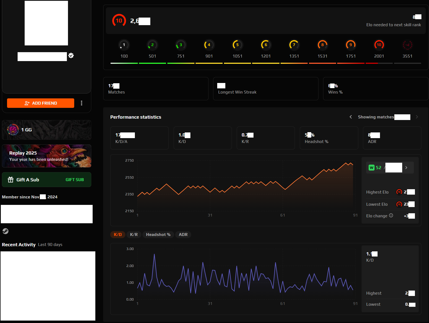The width and height of the screenshot is (429, 323).
Task: Show previous matches with left chevron
Action: (x=351, y=117)
